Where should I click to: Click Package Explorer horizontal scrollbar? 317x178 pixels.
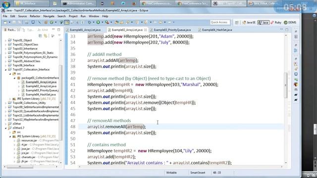20,167
